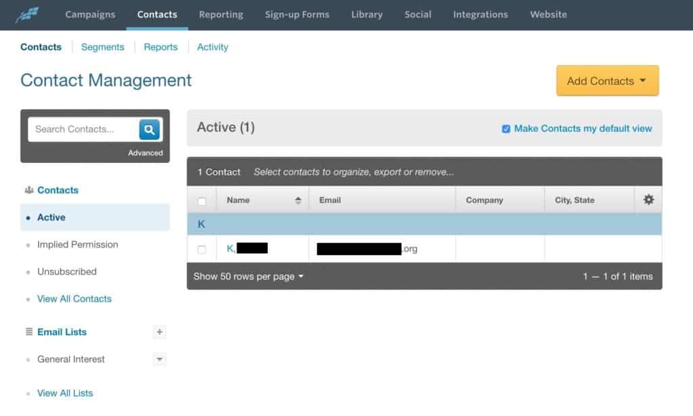The image size is (693, 416).
Task: Click the Constant Contact logo icon
Action: tap(27, 15)
